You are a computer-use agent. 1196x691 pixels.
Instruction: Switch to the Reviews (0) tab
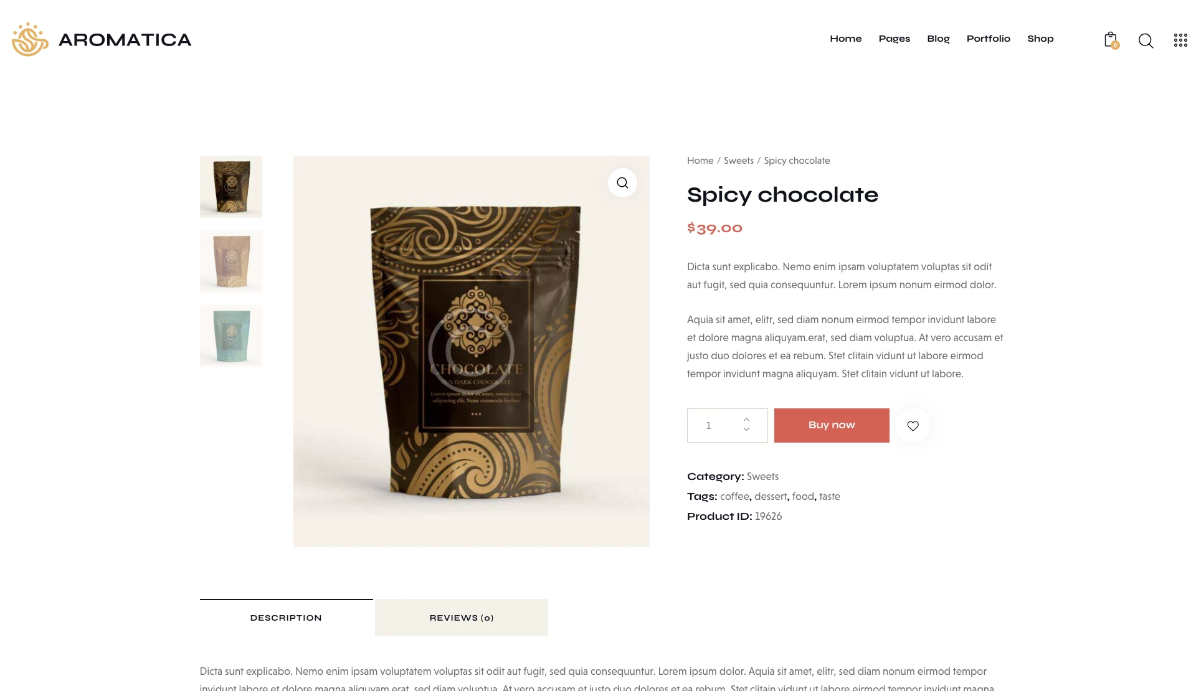coord(462,618)
